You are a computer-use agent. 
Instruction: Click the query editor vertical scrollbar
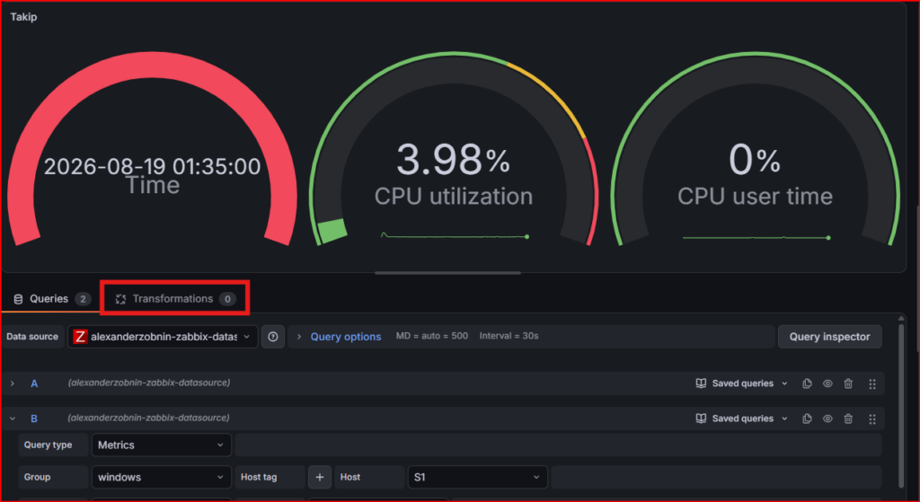pyautogui.click(x=901, y=405)
